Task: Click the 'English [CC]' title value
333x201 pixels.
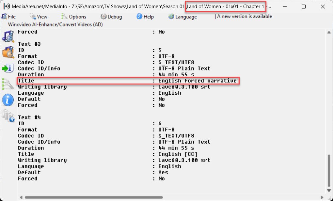Action: (x=178, y=154)
